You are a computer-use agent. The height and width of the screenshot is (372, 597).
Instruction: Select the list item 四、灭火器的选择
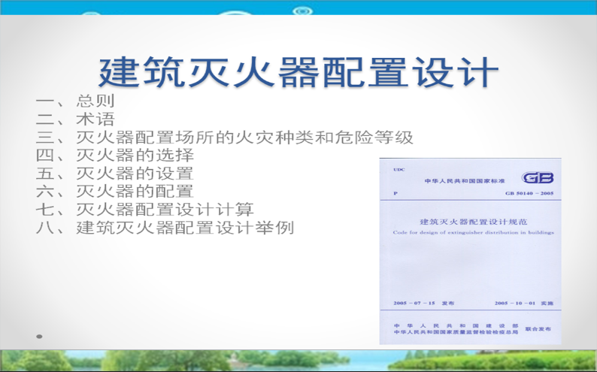point(115,156)
